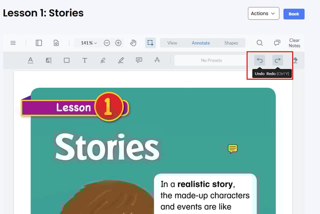320x214 pixels.
Task: Click the Undo arrow button
Action: pyautogui.click(x=259, y=60)
